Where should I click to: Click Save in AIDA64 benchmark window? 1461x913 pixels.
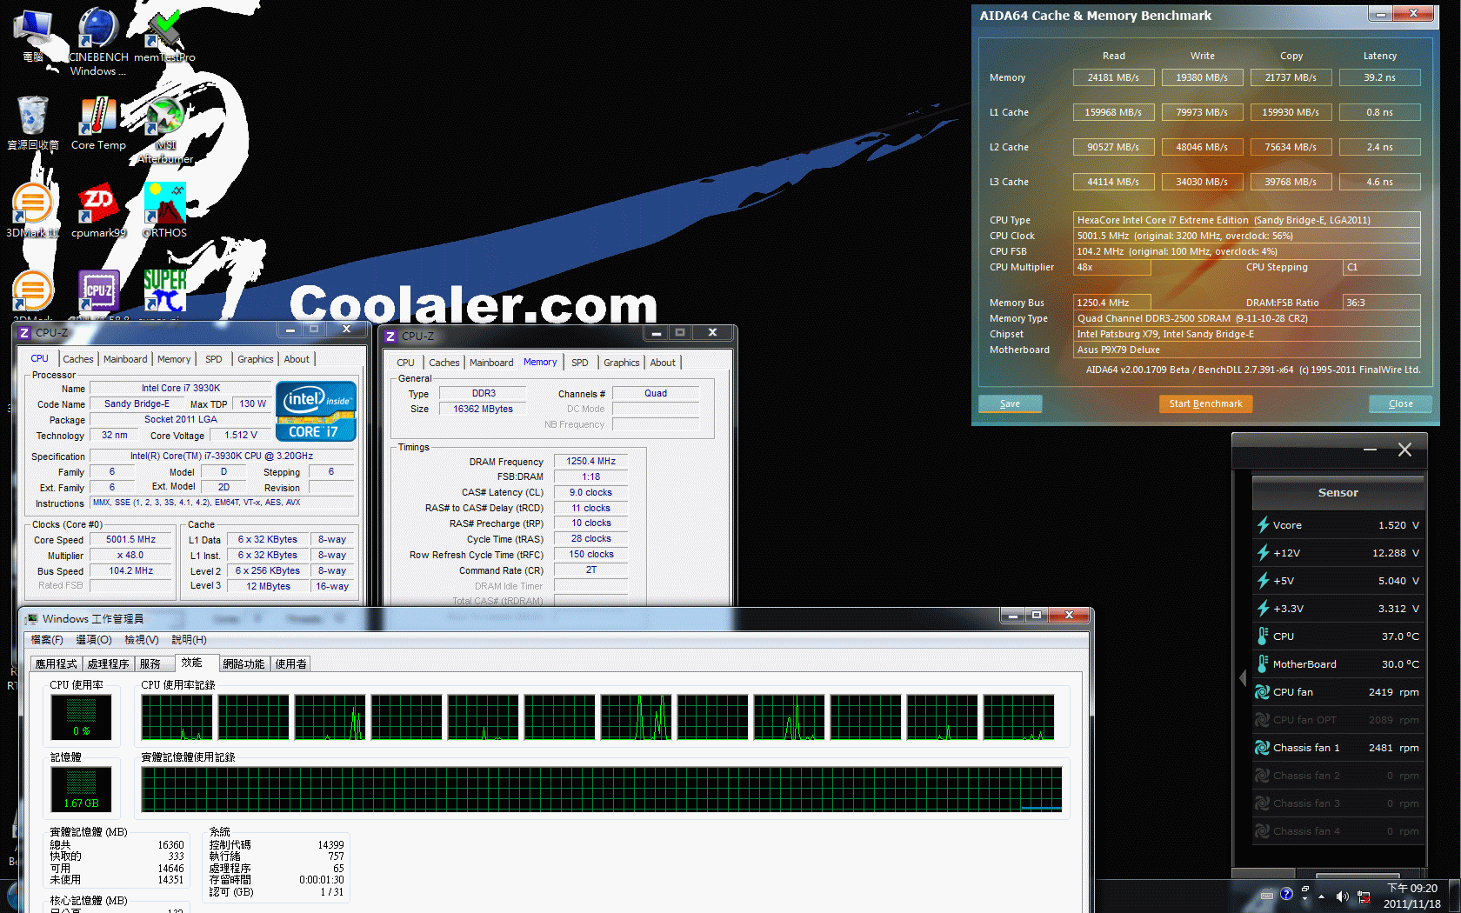(1010, 403)
